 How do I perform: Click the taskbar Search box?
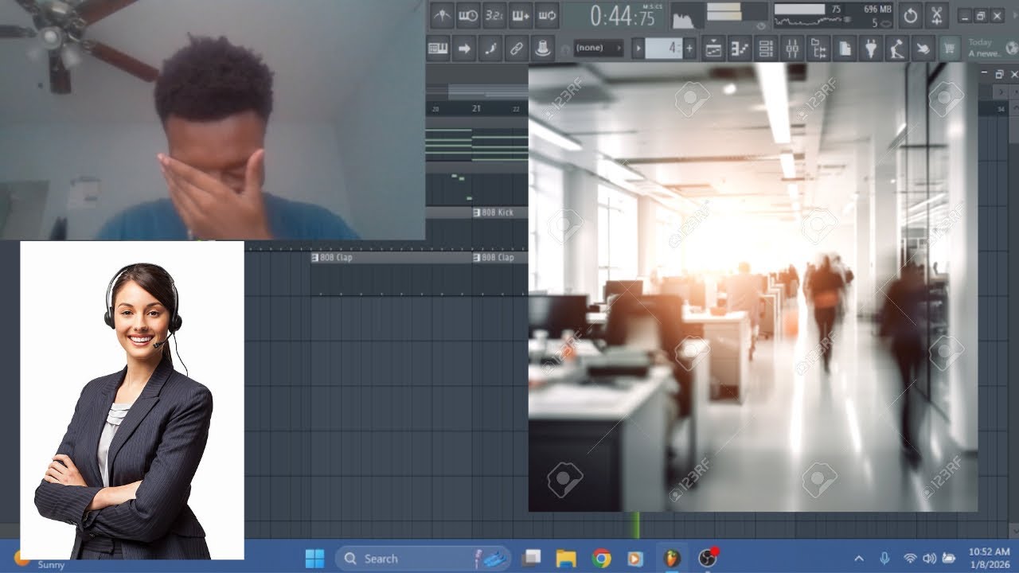423,559
